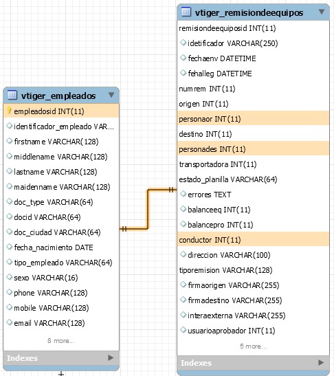Click diamond icon beside errores
Image resolution: width=334 pixels, height=376 pixels.
[x=183, y=194]
